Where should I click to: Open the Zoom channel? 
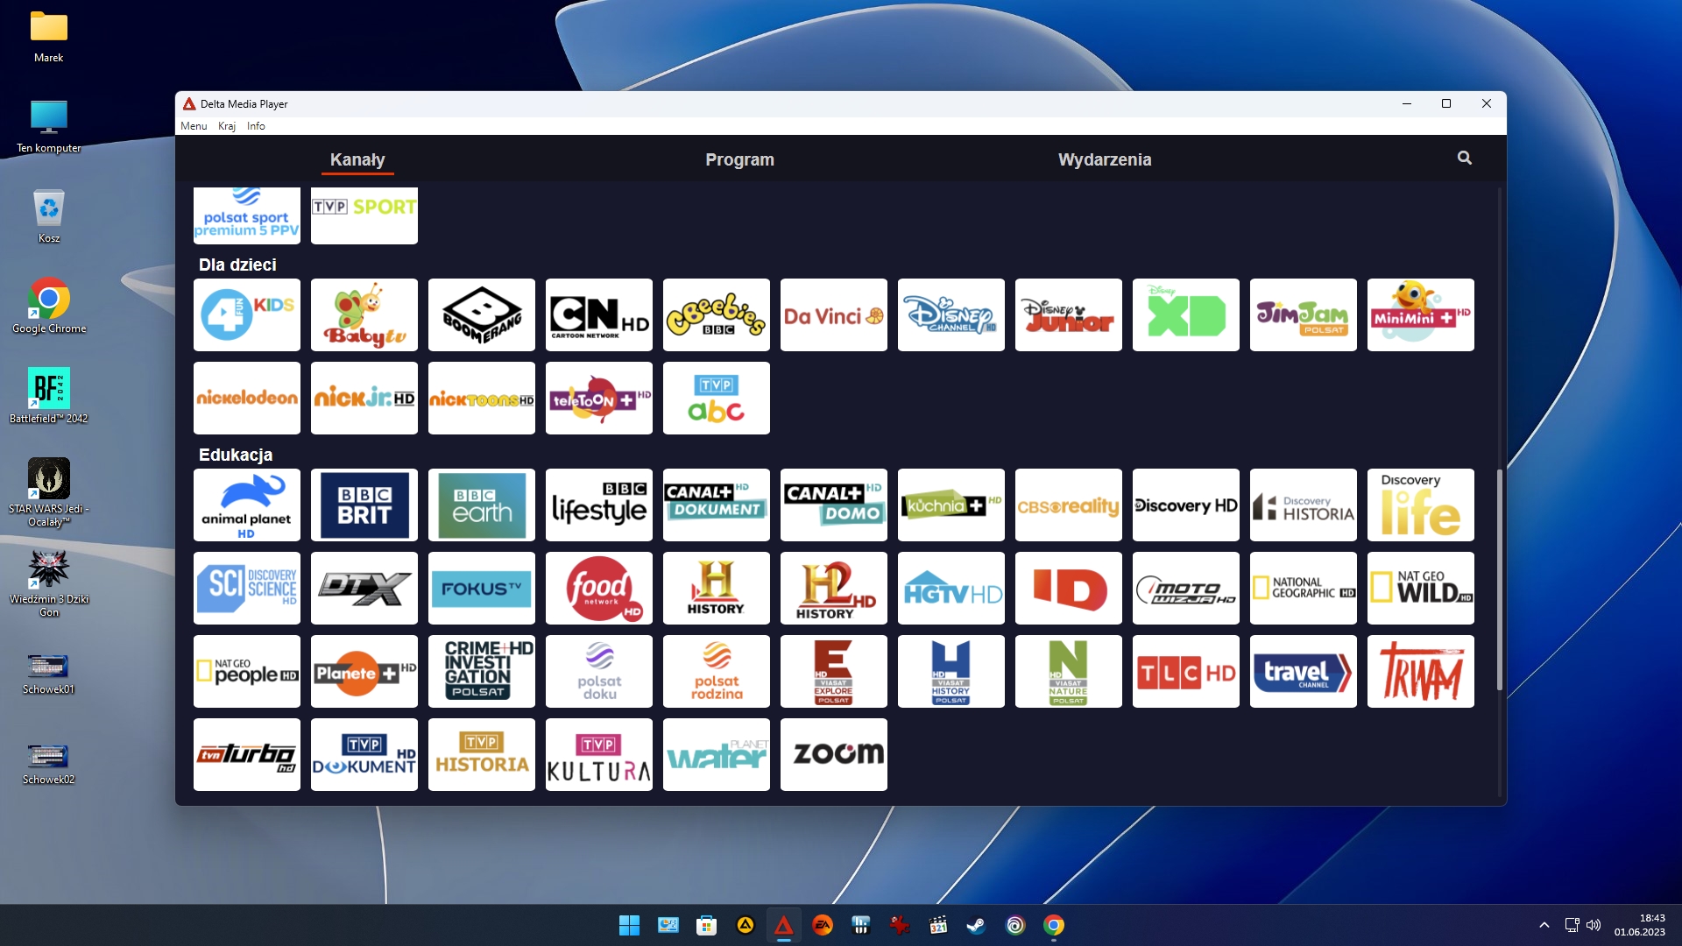coord(834,755)
